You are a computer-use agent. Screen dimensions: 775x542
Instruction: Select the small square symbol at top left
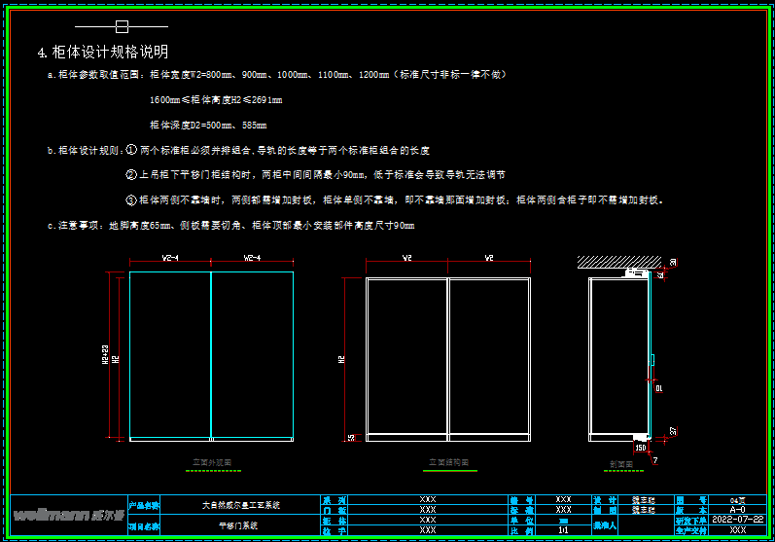pyautogui.click(x=122, y=26)
